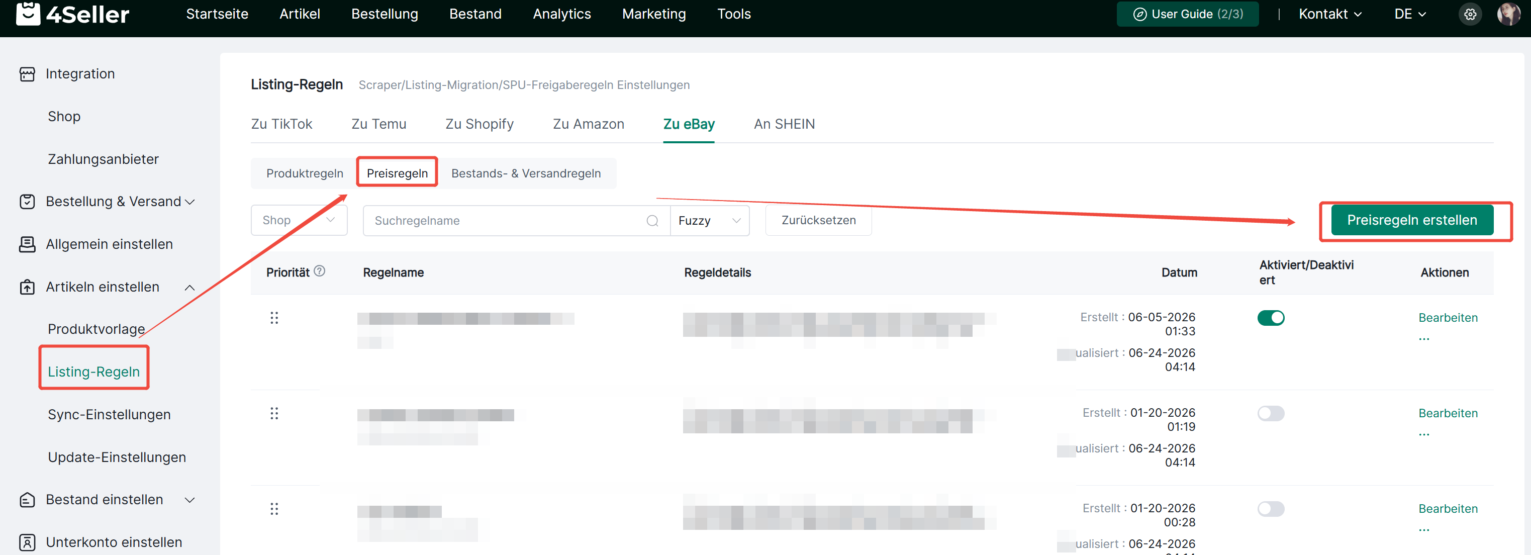Switch to the Zu Shopify tab
The image size is (1531, 555).
coord(480,124)
